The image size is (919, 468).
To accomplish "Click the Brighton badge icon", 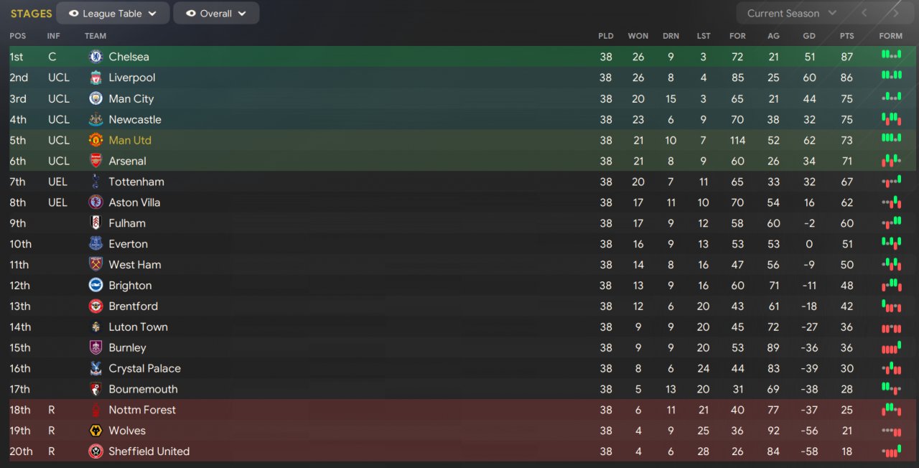I will click(x=95, y=285).
